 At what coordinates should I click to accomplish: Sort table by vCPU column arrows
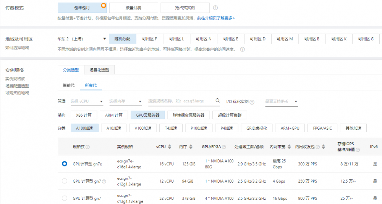tap(170, 147)
